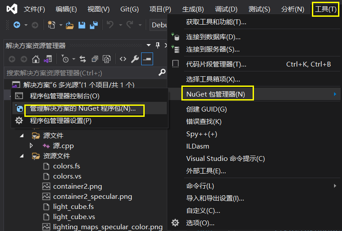Image resolution: width=342 pixels, height=231 pixels.
Task: Click the blue navigate backward arrow
Action: (17, 25)
